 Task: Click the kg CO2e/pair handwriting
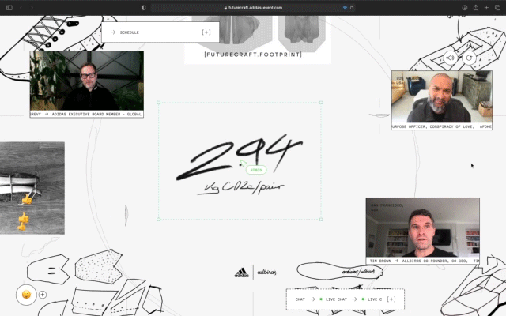(x=240, y=188)
